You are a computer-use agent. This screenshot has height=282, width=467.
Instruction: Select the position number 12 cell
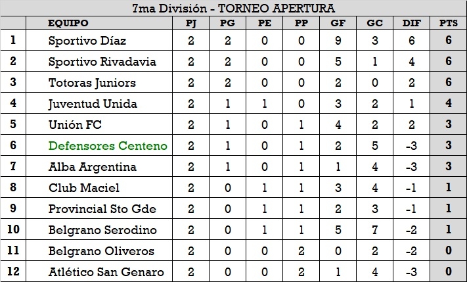[x=12, y=272]
